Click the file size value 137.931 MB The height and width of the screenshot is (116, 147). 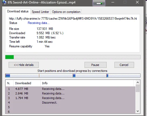coord(45,29)
